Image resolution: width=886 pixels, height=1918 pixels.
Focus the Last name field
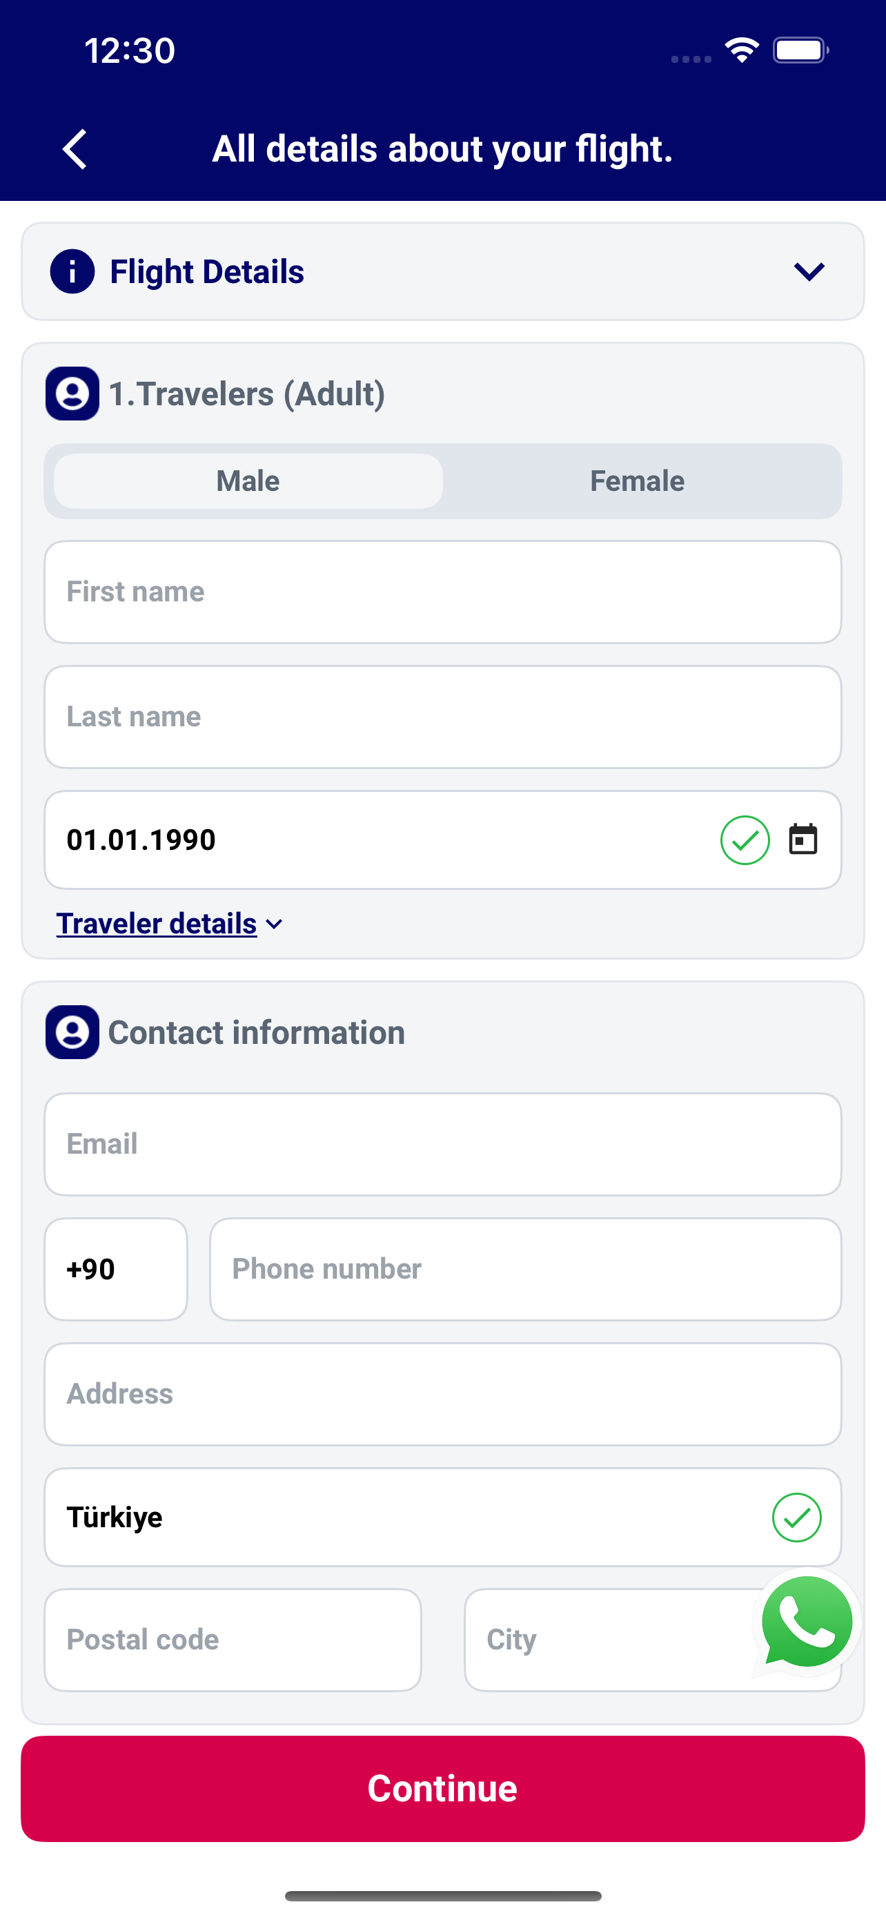(442, 717)
